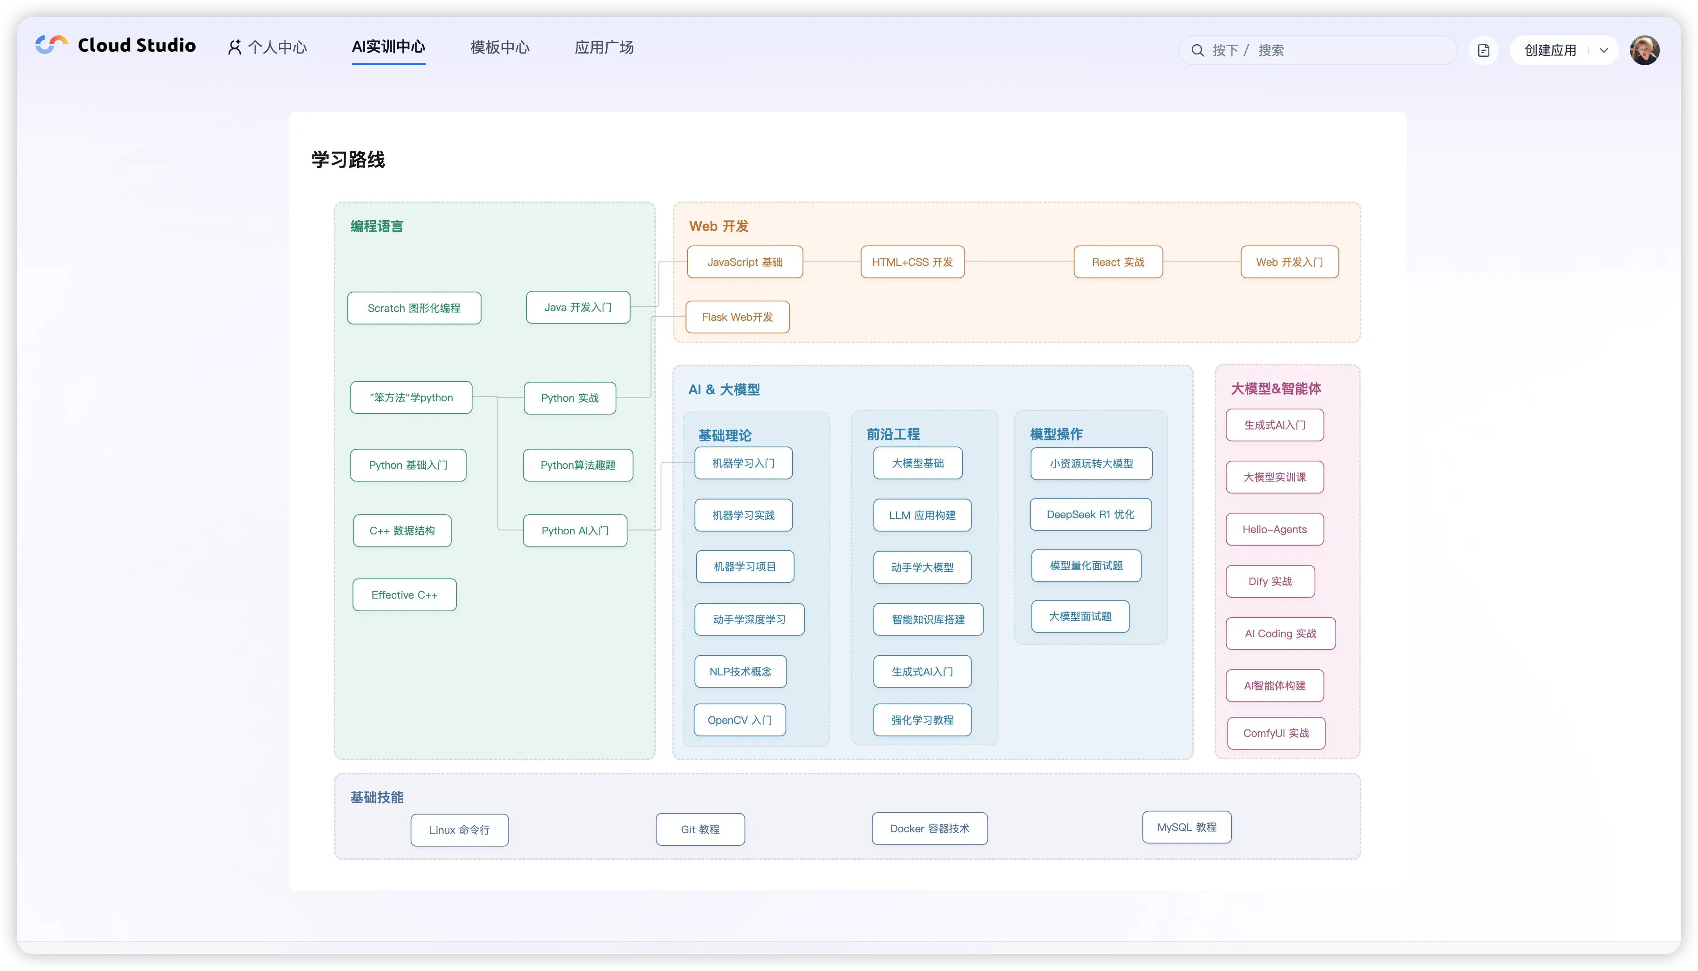Open 个人中心 via its person icon
Screen dimensions: 1698x971
tap(234, 47)
